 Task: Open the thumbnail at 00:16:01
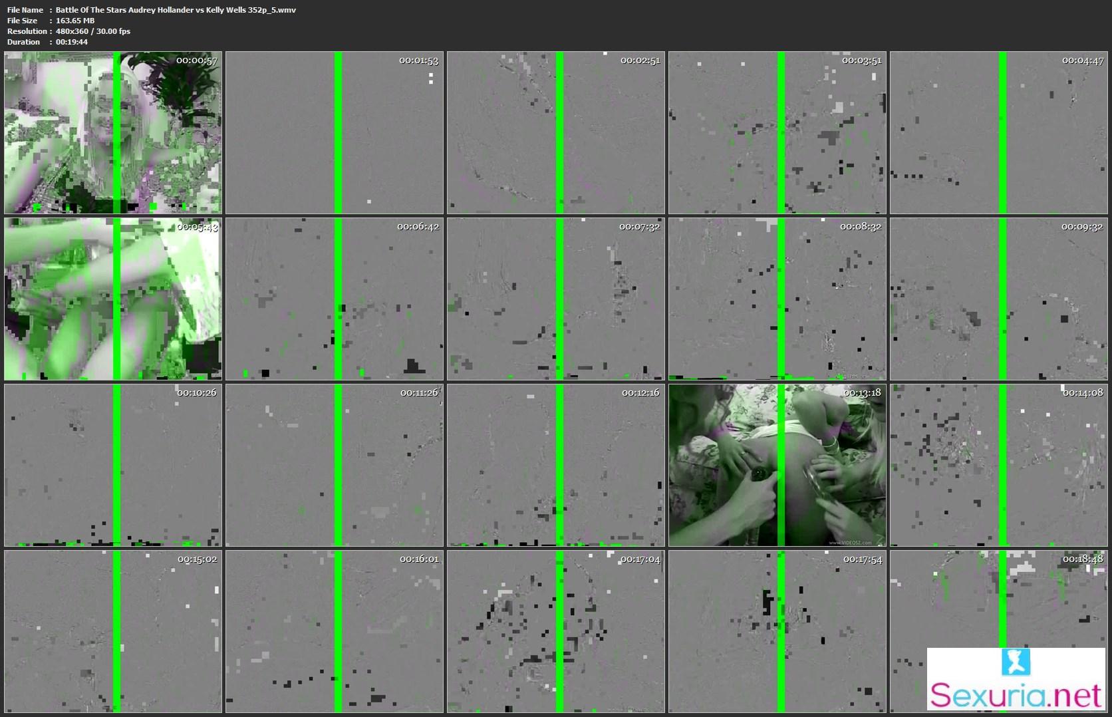[335, 631]
